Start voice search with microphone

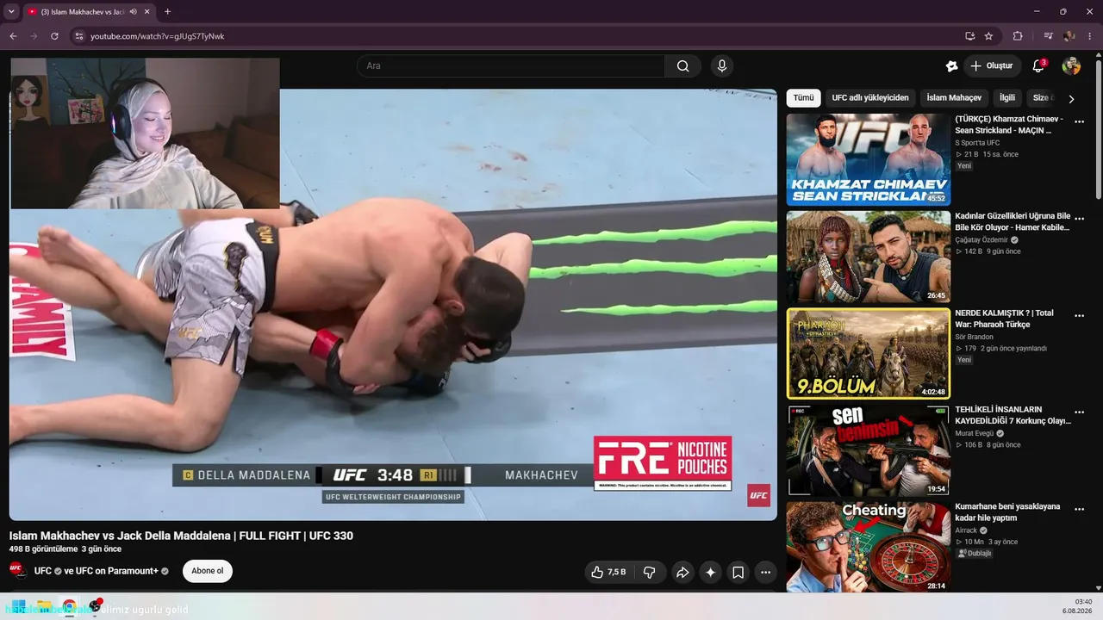point(722,66)
